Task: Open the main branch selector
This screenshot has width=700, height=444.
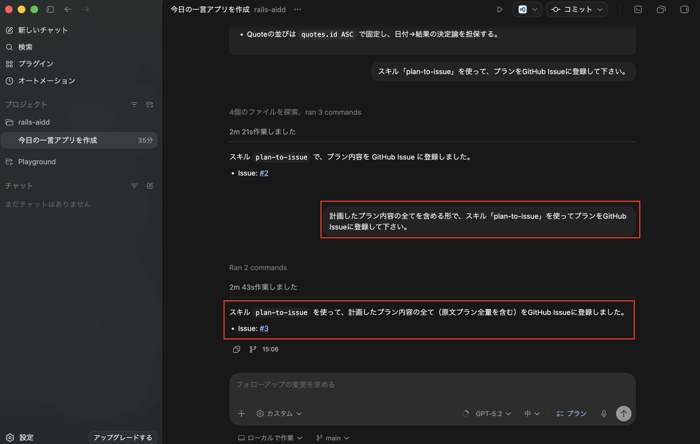Action: (333, 438)
